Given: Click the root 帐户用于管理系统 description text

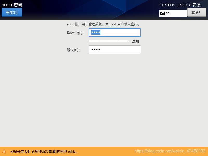Looking at the screenshot, I should [103, 24].
